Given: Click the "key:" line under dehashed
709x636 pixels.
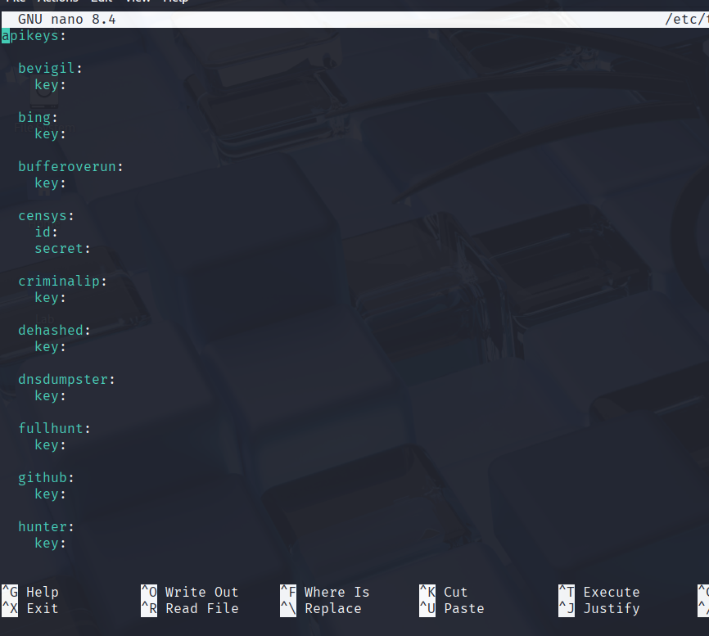Looking at the screenshot, I should (x=50, y=347).
